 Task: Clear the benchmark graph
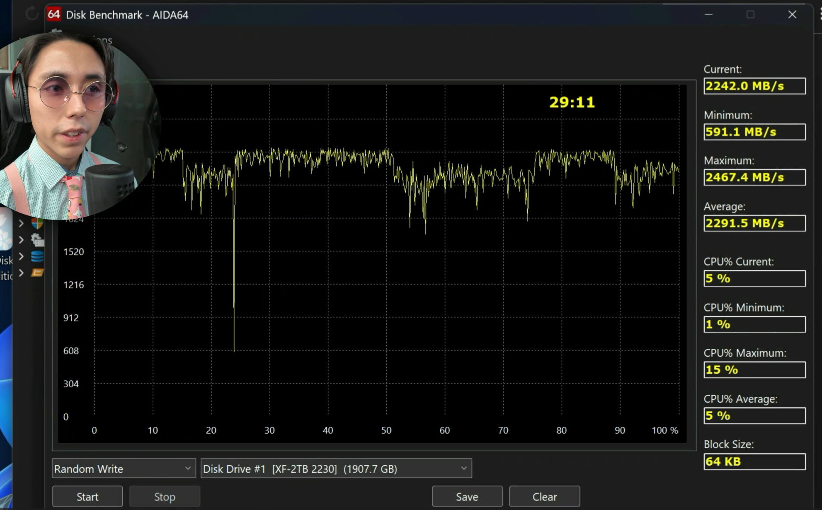pos(544,496)
